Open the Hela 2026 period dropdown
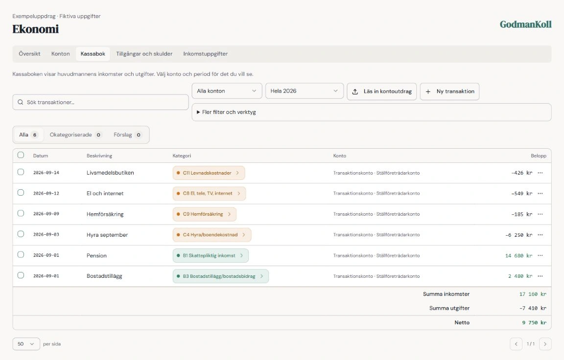 coord(305,91)
